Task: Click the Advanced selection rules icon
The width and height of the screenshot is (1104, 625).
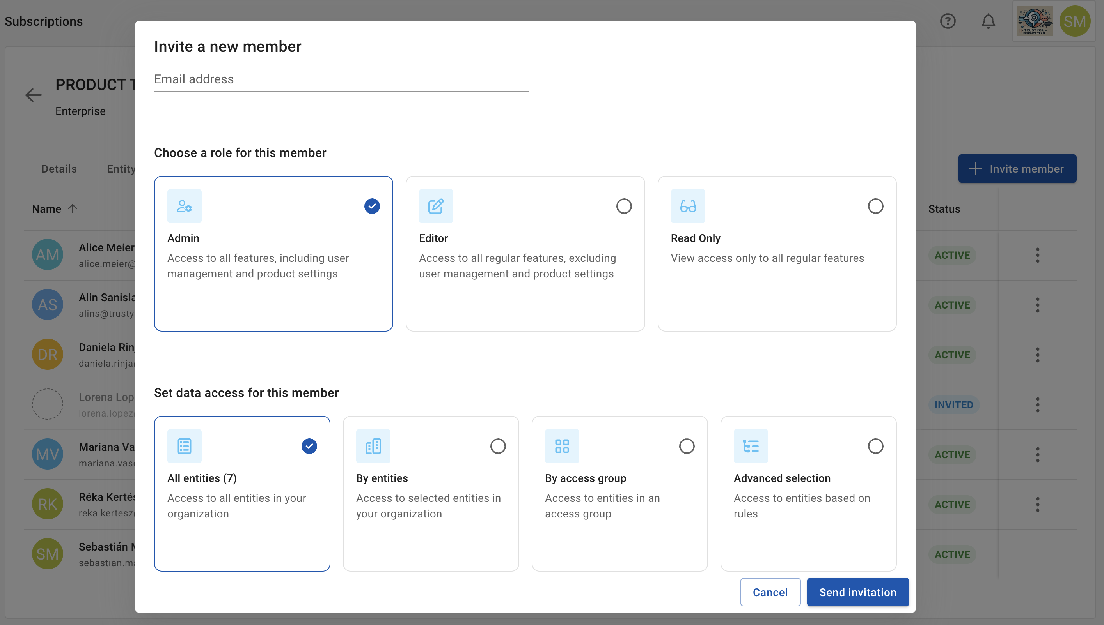Action: 750,446
